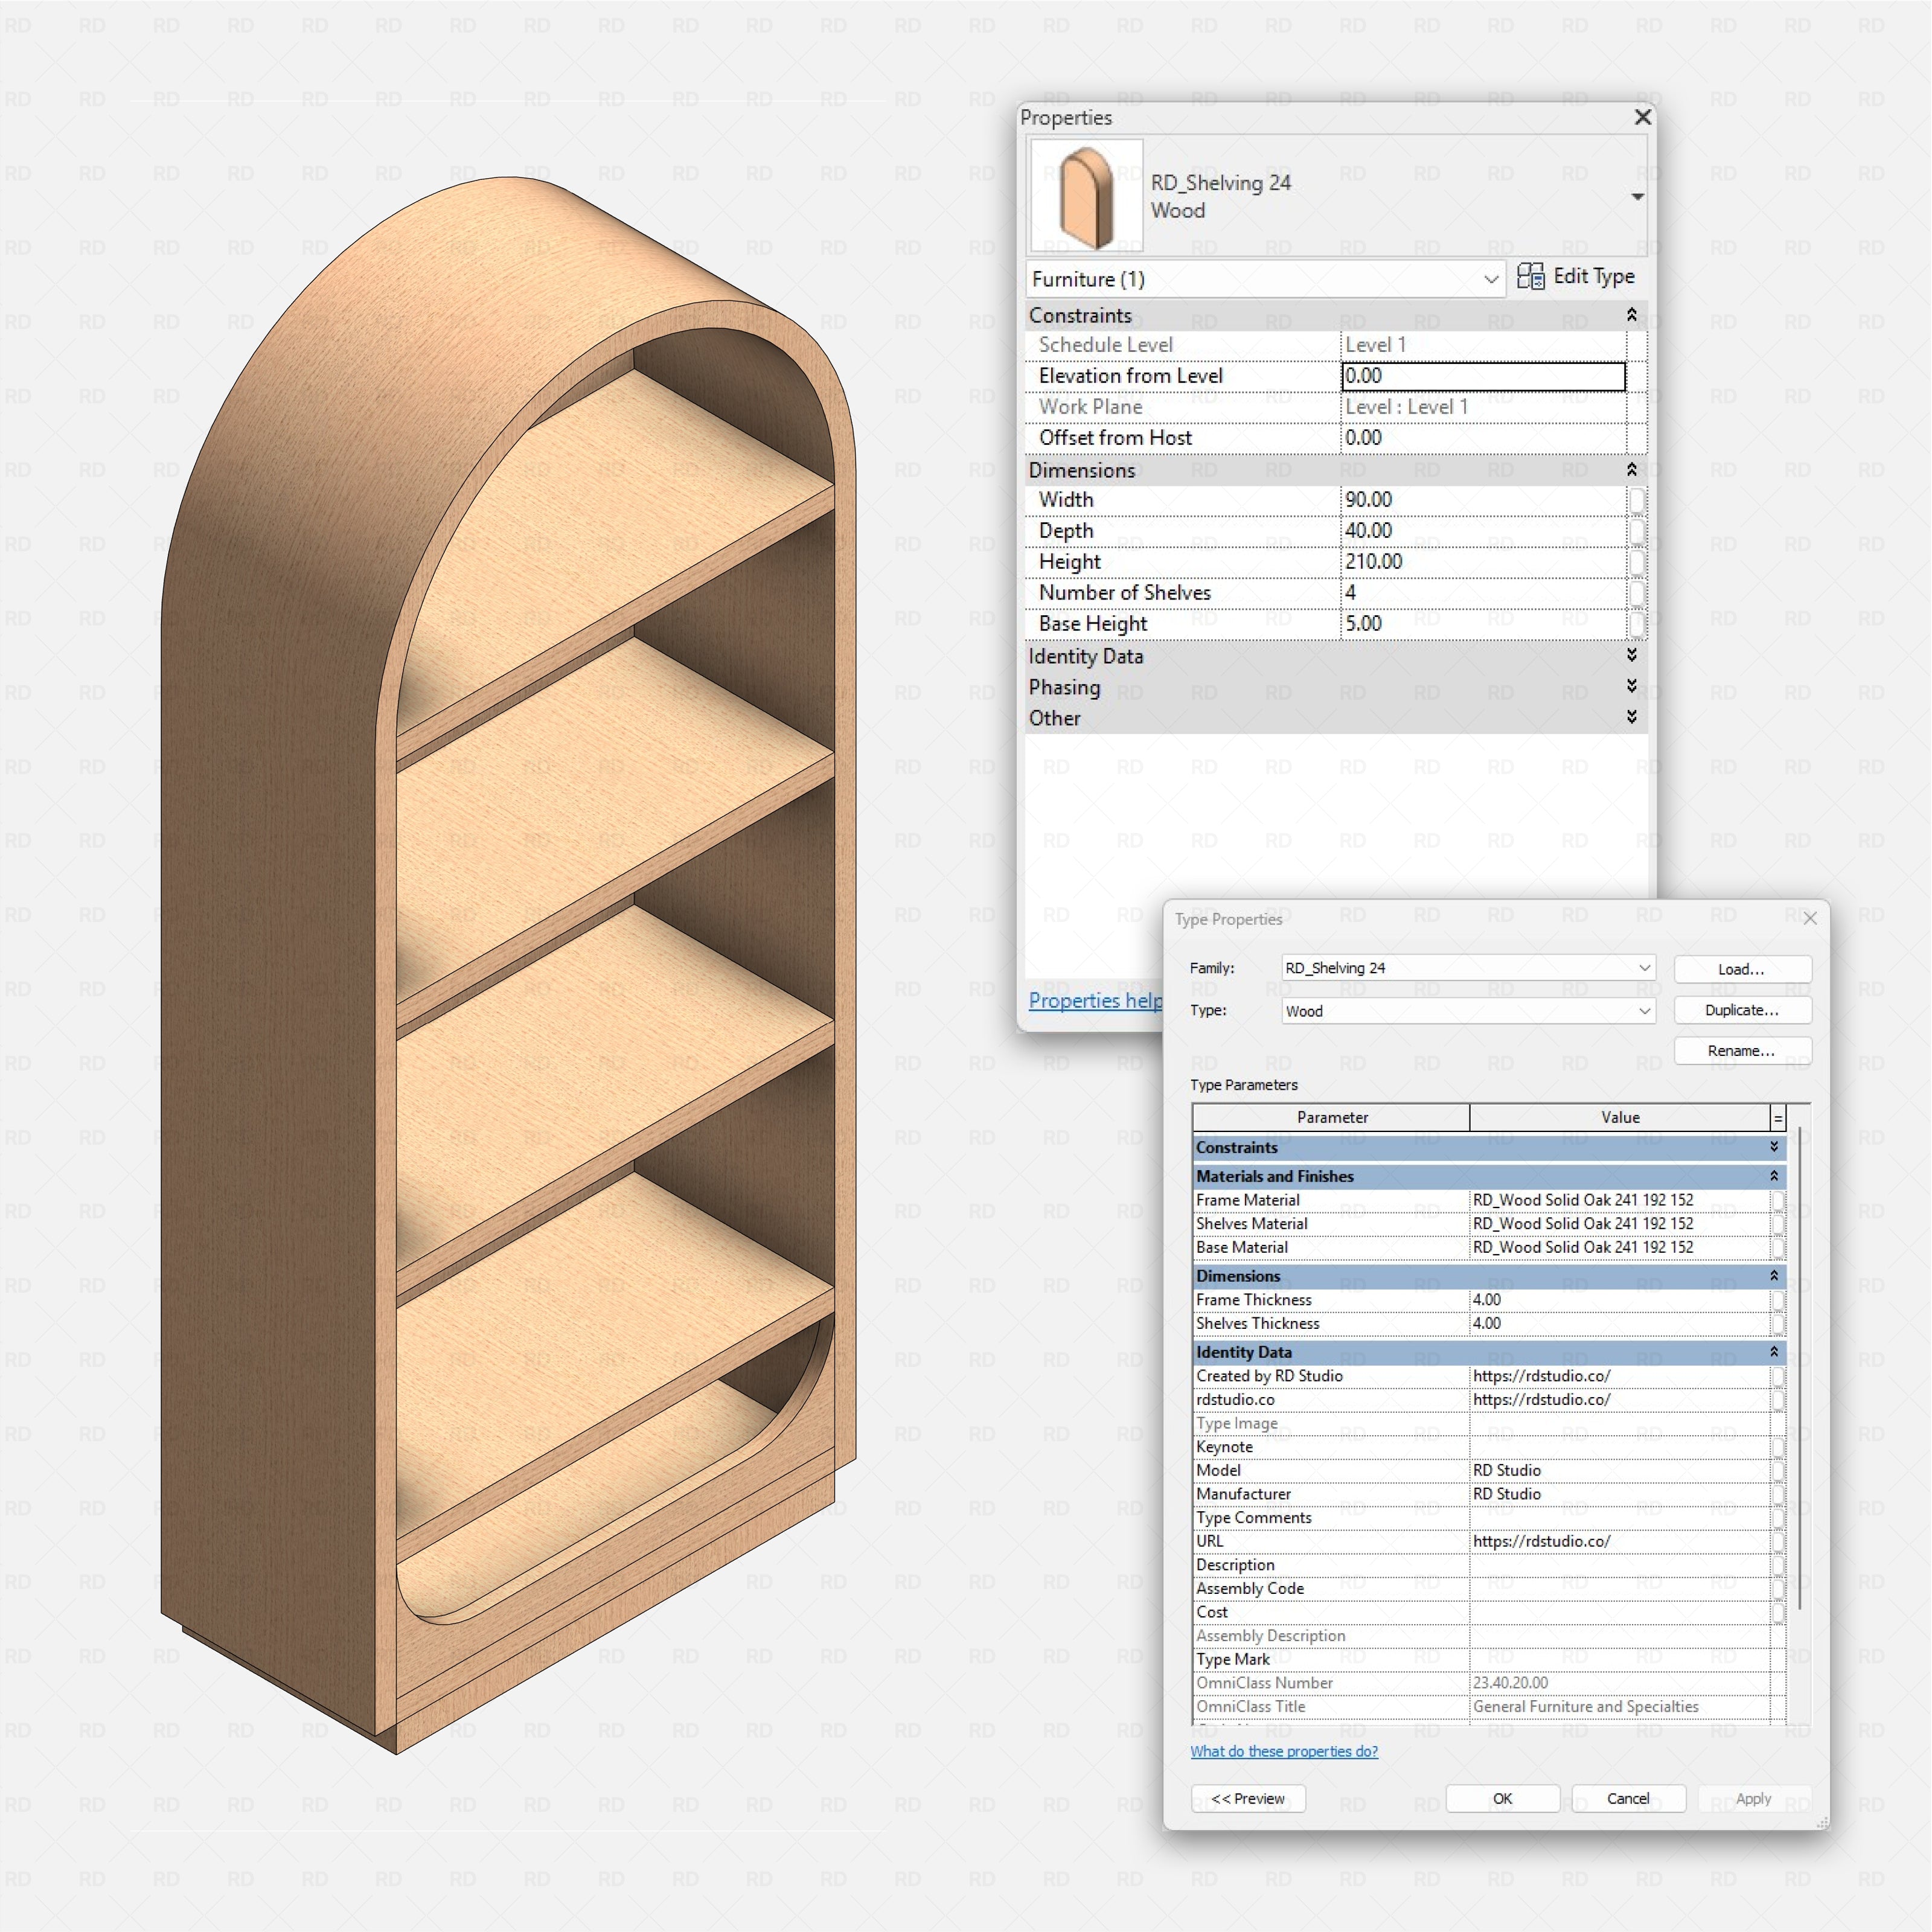Click the Base Material value cell
The image size is (1932, 1932).
(x=1619, y=1248)
